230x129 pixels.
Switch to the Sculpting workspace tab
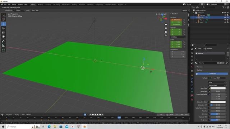[48, 5]
